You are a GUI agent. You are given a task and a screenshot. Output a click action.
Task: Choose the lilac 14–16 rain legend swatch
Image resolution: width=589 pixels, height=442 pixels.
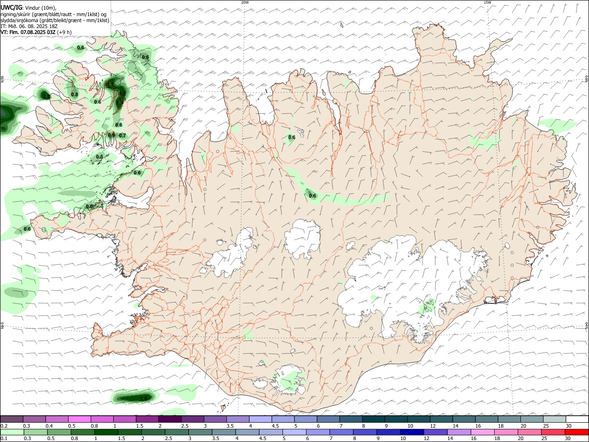[x=459, y=432]
